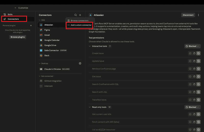The height and width of the screenshot is (132, 204).
Task: Click the INCLUDED badge on Claude in Chrome
Action: click(66, 69)
